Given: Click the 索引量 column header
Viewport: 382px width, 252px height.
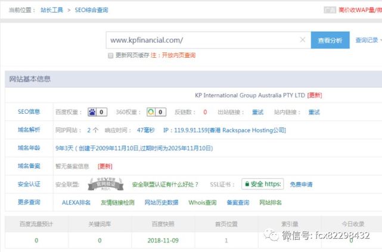Looking at the screenshot, I should pyautogui.click(x=290, y=224).
